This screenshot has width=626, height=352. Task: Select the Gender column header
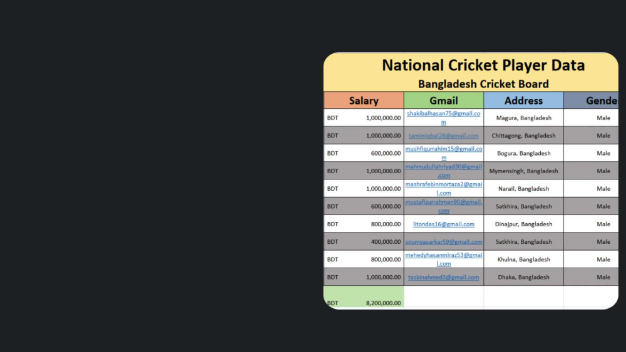pos(592,101)
